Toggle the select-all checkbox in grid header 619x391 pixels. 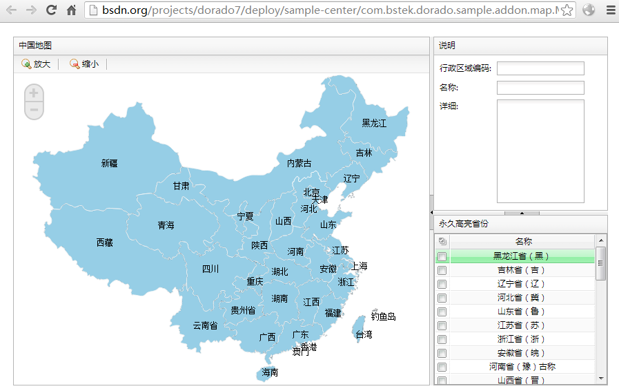(442, 242)
